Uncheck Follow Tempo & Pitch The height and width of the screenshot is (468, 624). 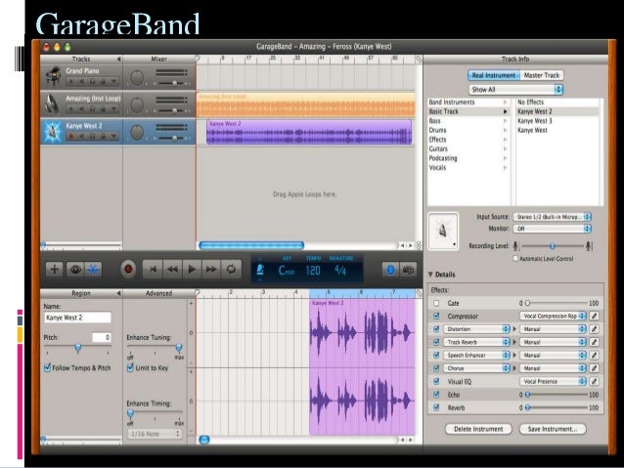(x=48, y=367)
